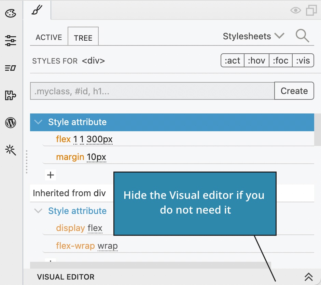Click the duplicate windows icon
This screenshot has width=321, height=285.
pos(311,10)
